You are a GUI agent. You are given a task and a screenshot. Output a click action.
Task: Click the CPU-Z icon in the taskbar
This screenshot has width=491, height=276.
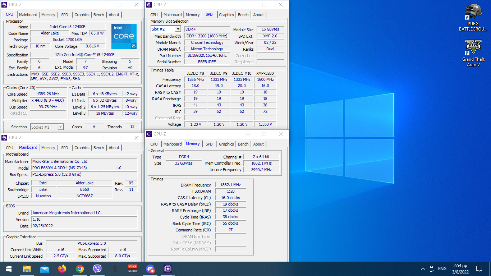[168, 269]
